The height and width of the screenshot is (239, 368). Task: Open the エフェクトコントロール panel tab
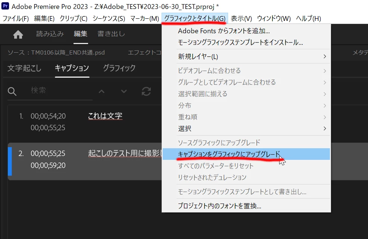[x=144, y=52]
